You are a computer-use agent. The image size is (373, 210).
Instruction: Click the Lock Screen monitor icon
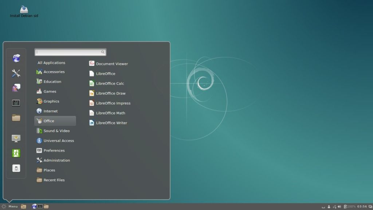coord(16,138)
